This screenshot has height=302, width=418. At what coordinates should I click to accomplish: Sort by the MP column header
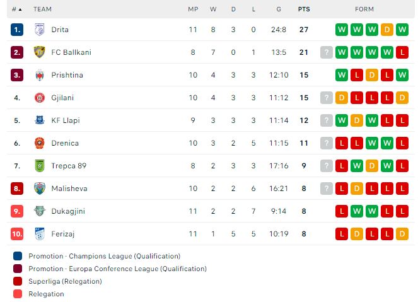point(193,9)
